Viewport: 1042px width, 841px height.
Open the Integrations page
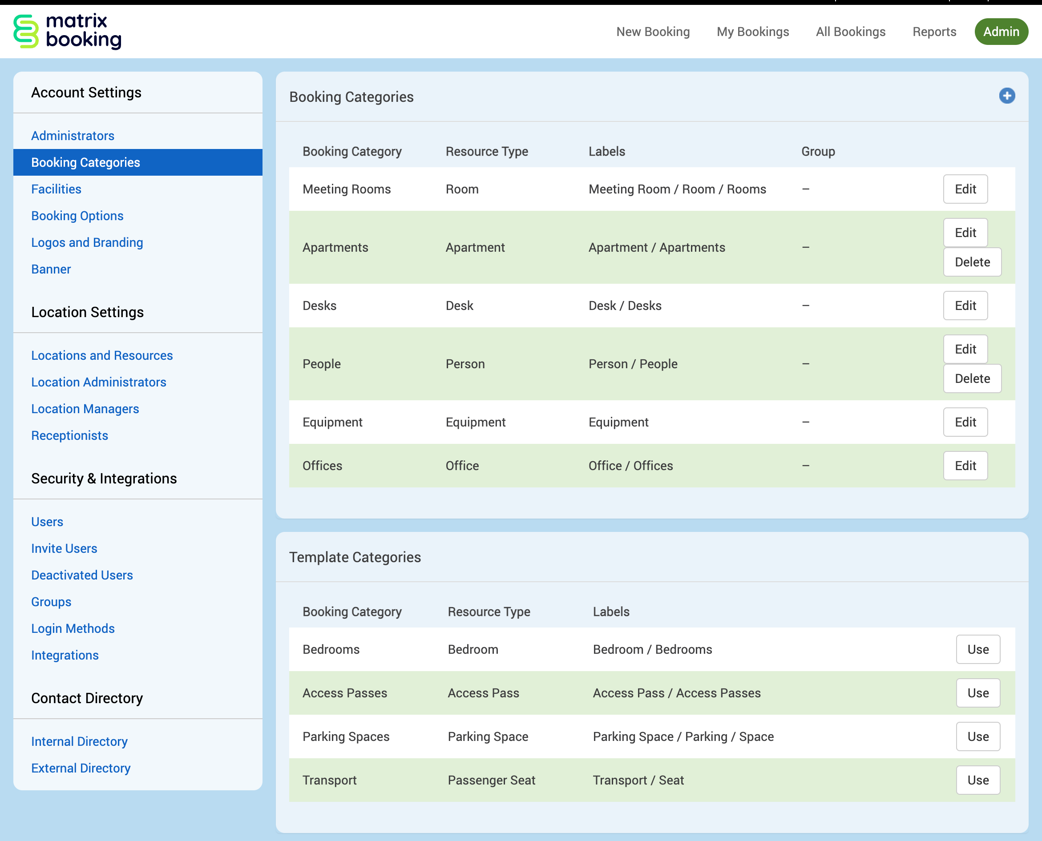pyautogui.click(x=65, y=655)
